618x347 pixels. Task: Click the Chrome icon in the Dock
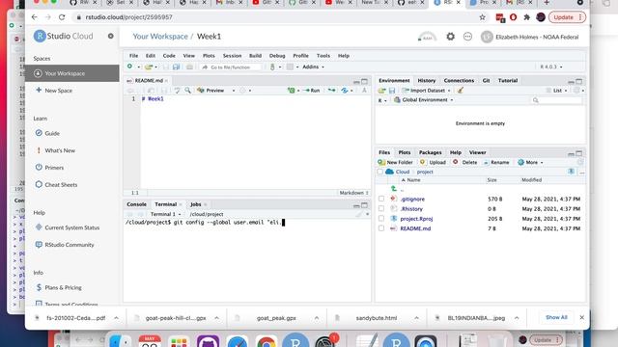pyautogui.click(x=267, y=341)
